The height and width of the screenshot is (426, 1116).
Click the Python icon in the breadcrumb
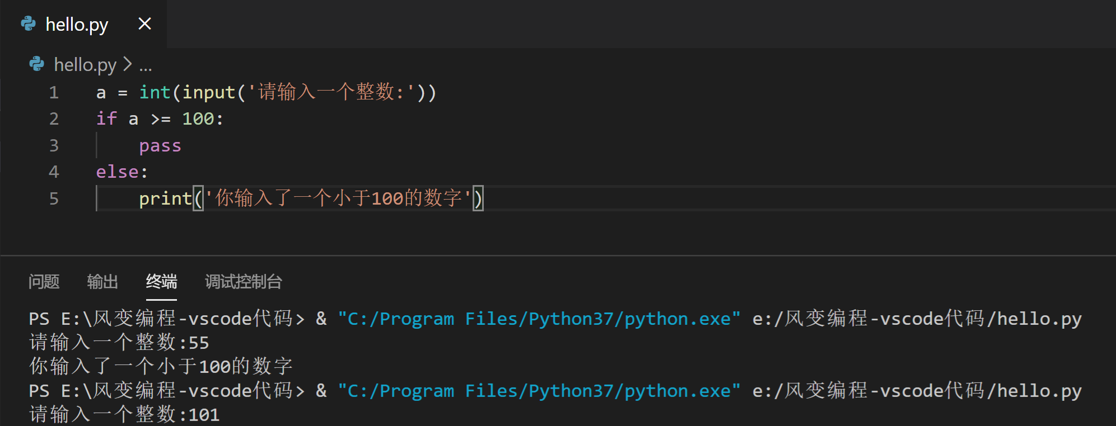[x=37, y=64]
